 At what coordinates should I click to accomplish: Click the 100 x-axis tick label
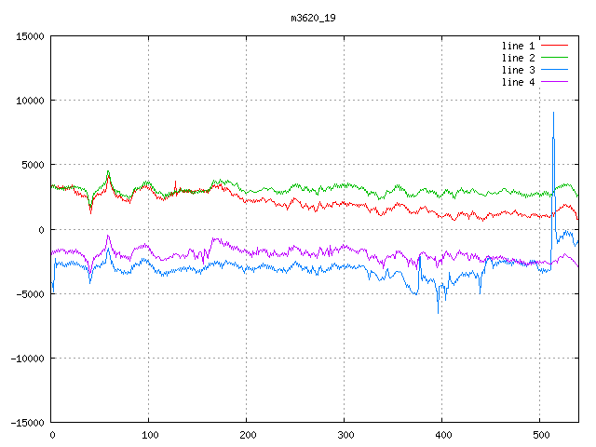tap(148, 434)
